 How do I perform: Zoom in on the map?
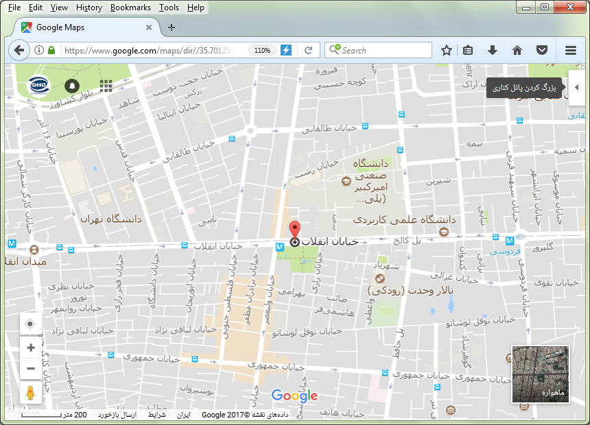point(31,348)
